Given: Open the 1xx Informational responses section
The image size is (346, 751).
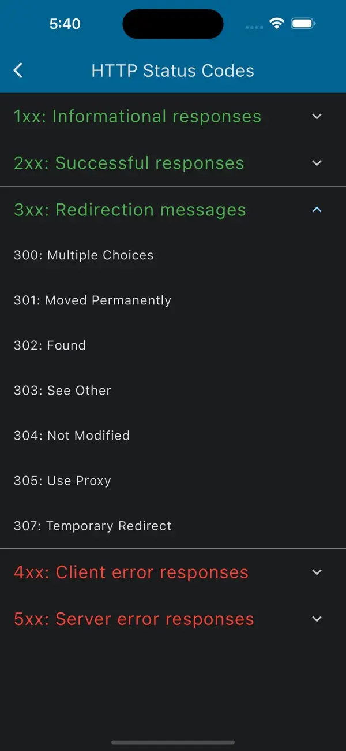Looking at the screenshot, I should [x=137, y=116].
